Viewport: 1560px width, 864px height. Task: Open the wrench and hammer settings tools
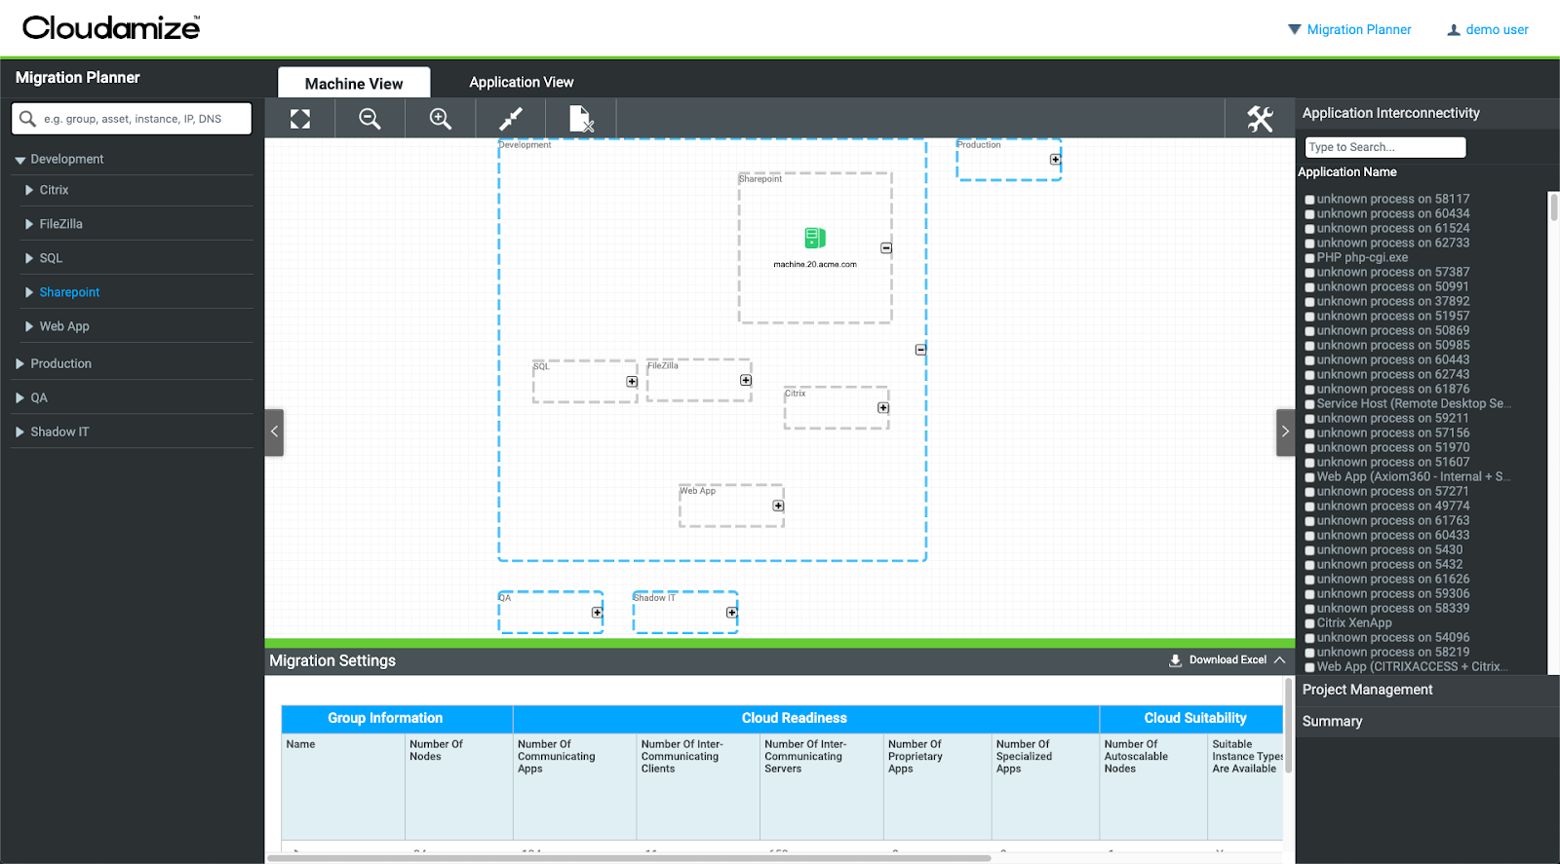click(x=1260, y=119)
